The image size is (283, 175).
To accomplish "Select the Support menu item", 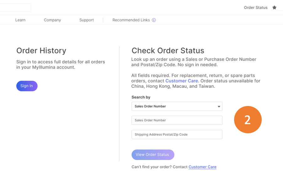I will pos(86,20).
